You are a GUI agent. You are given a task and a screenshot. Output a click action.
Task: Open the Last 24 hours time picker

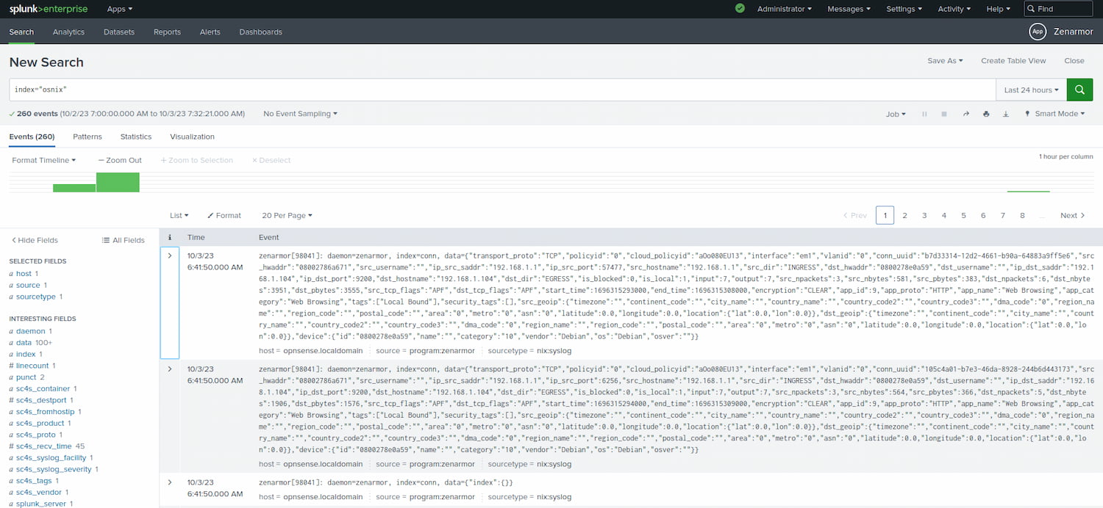1031,90
